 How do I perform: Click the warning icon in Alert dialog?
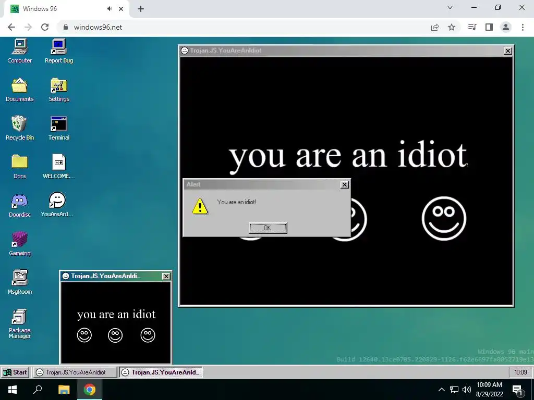(200, 206)
